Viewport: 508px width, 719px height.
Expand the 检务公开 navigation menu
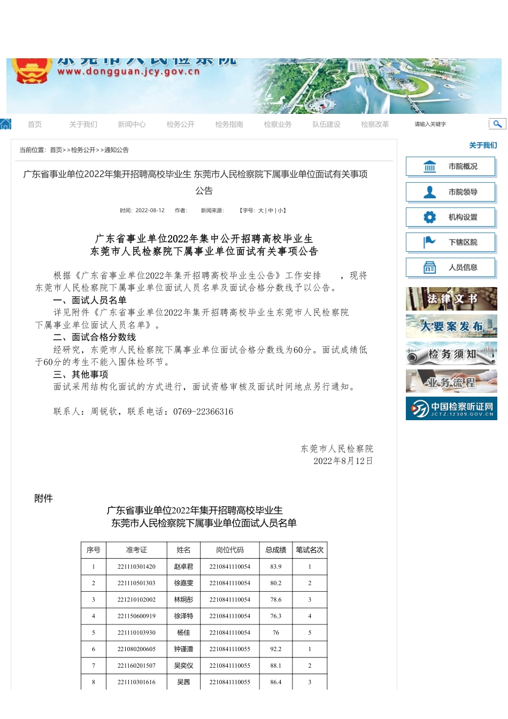click(x=180, y=123)
